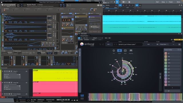Toggle the Convolver effect enable box
Image resolution: width=183 pixels, height=103 pixels.
click(89, 17)
